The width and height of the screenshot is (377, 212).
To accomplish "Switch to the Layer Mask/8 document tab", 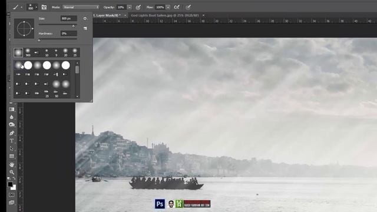I will coord(107,15).
